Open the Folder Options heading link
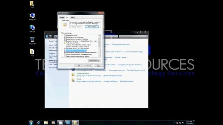 (x=83, y=74)
